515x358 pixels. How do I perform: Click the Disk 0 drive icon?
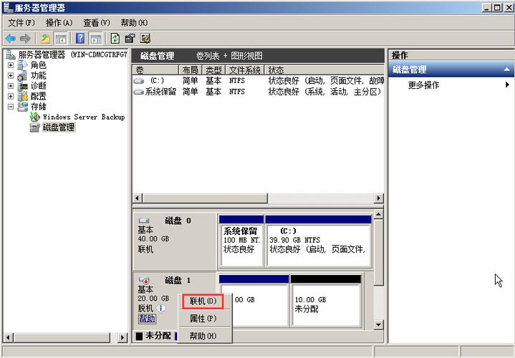144,221
